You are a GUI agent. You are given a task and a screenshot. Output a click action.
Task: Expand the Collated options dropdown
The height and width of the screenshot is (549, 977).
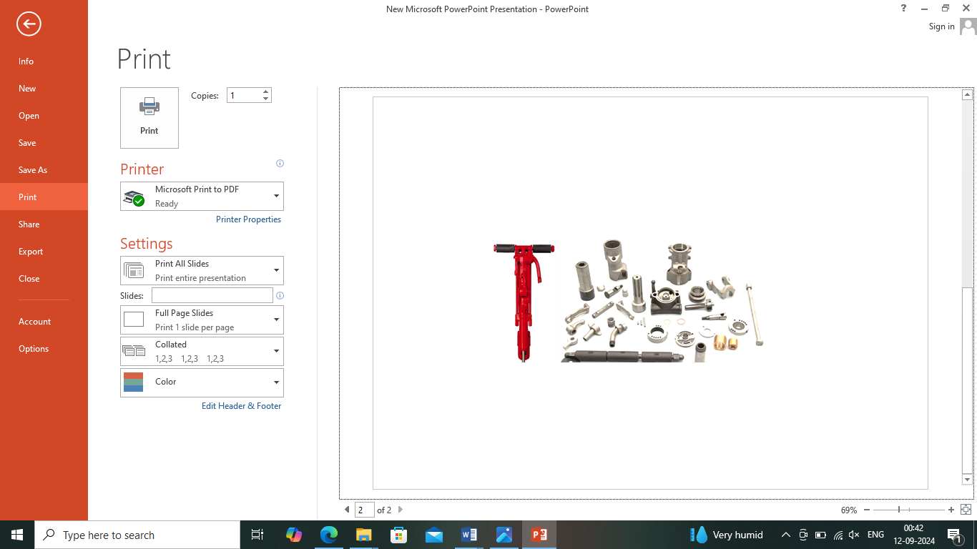tap(202, 351)
